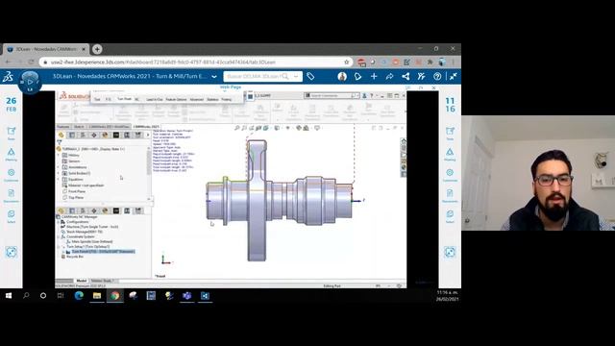Image resolution: width=615 pixels, height=346 pixels.
Task: Click the filter funnel above the tree
Action: (60, 141)
